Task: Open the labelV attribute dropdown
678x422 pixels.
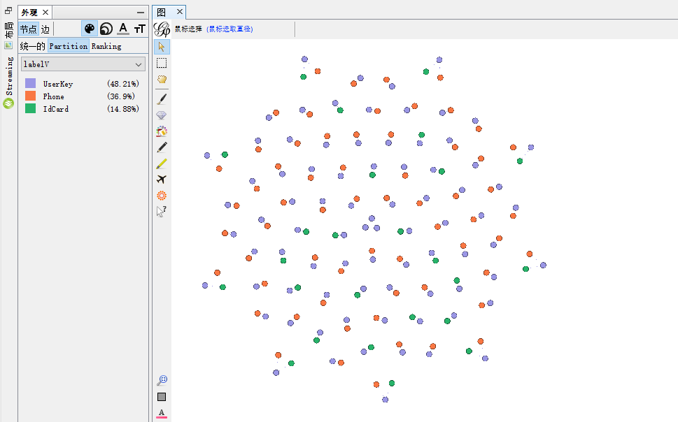Action: 83,64
